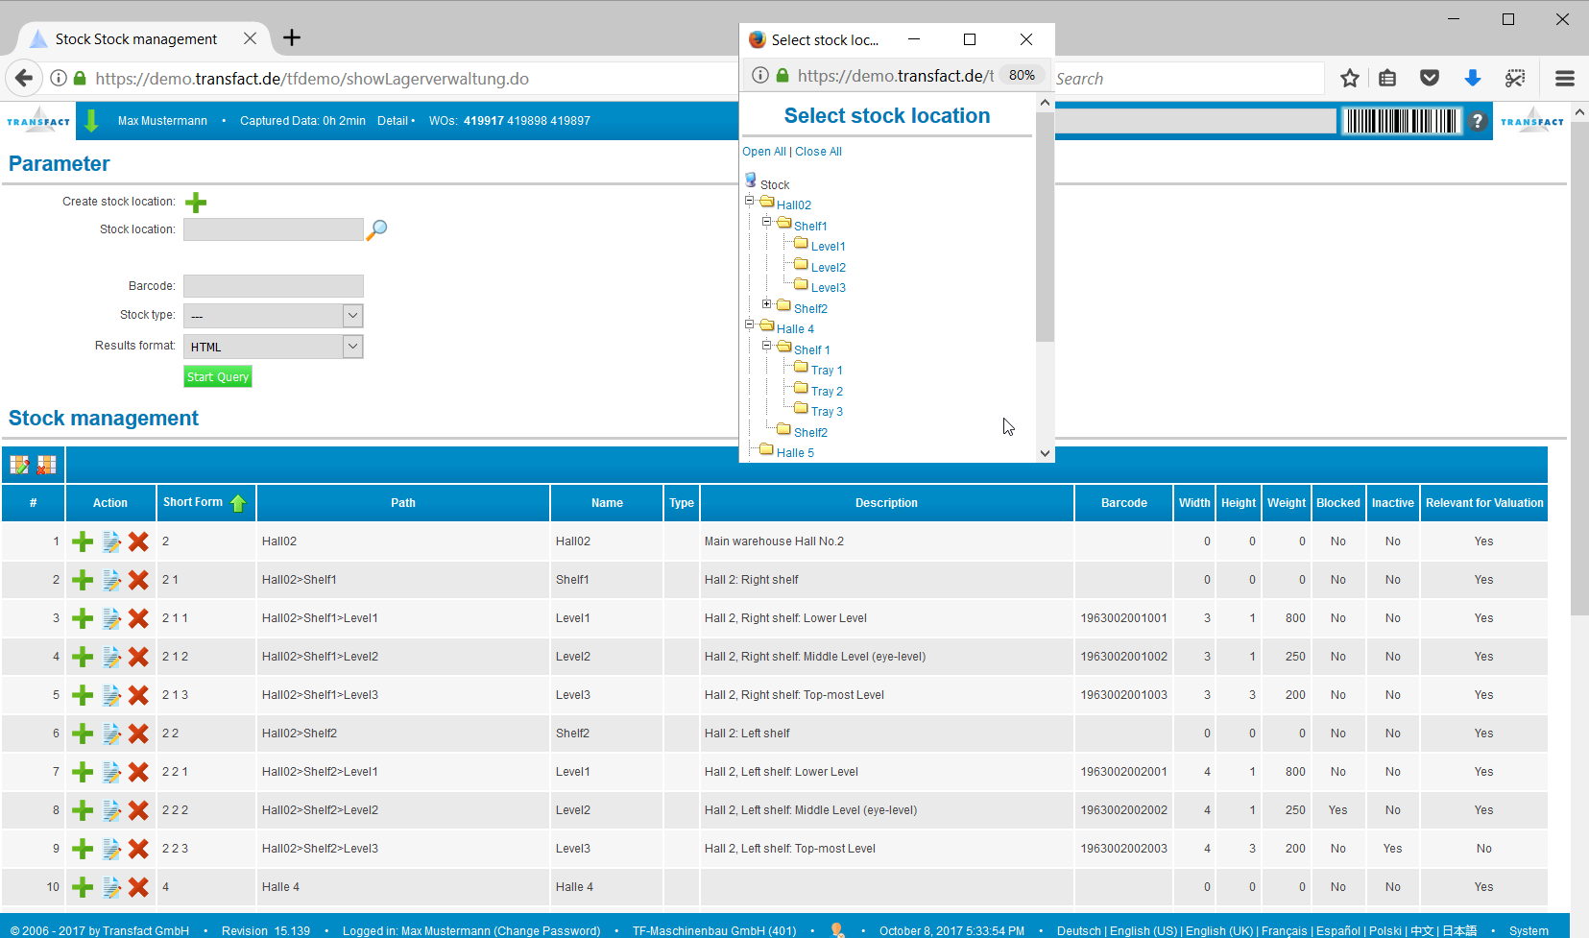1589x938 pixels.
Task: Select Level3 in stock location tree
Action: [x=828, y=288]
